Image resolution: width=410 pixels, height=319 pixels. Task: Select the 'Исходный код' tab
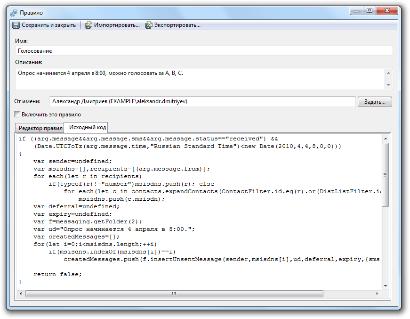tap(88, 127)
